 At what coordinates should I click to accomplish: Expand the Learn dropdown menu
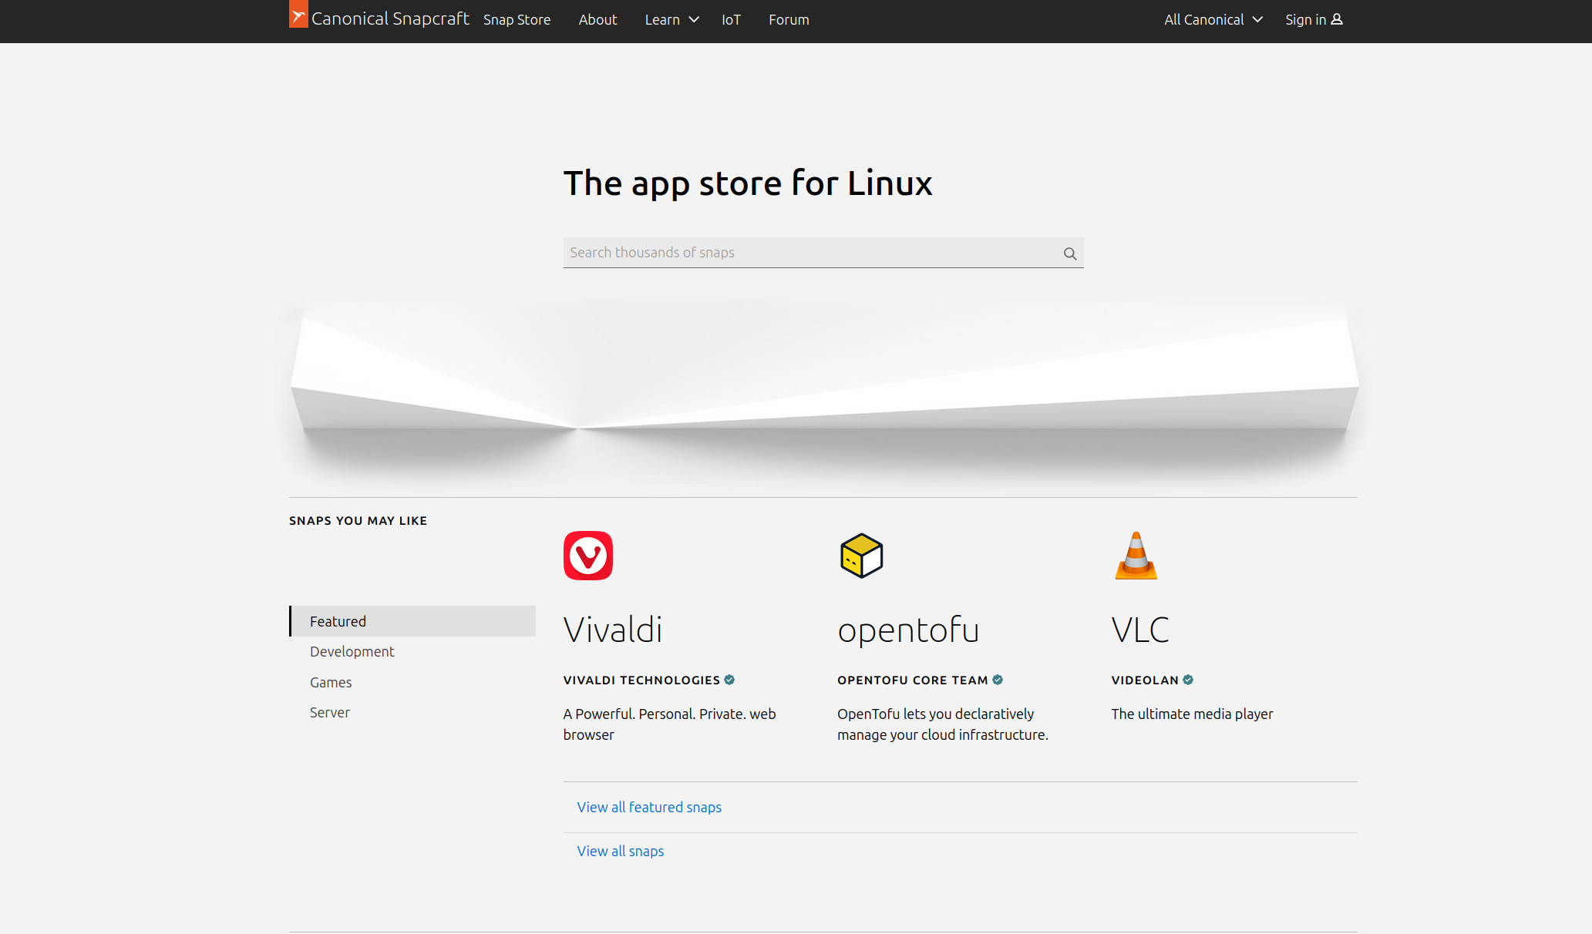(671, 20)
